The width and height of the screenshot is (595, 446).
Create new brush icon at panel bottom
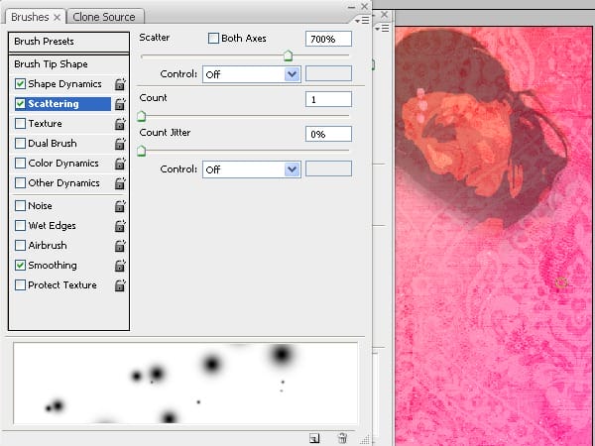tap(314, 438)
